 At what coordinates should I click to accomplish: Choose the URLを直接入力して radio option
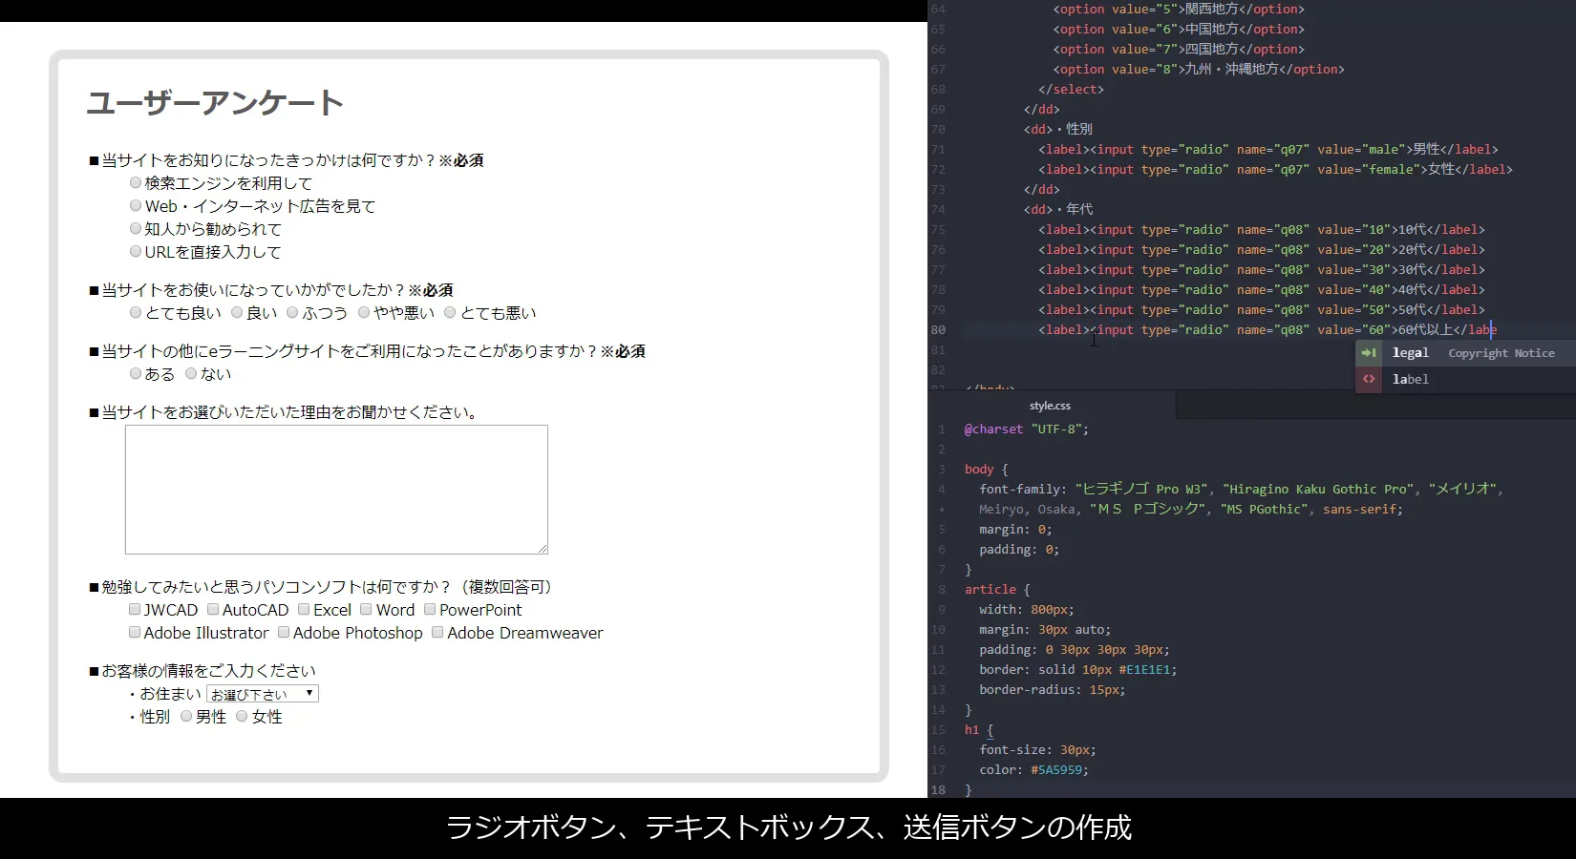[x=136, y=251]
